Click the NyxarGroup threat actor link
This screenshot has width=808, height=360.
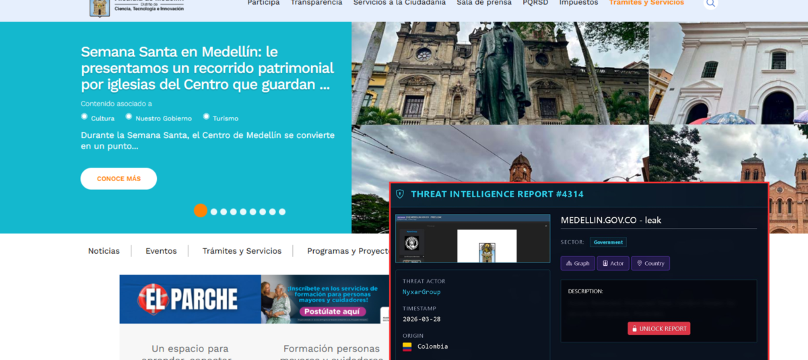pos(421,292)
